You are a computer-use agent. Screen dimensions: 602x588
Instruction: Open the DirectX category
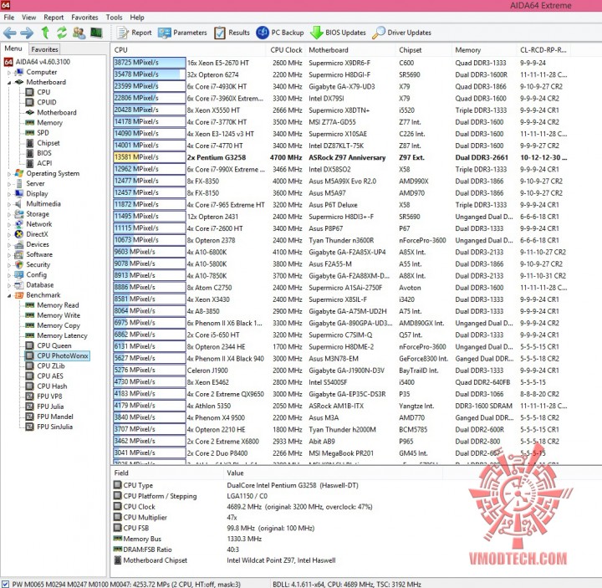[32, 234]
